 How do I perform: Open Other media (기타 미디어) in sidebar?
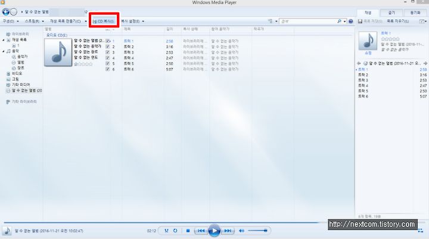[18, 85]
